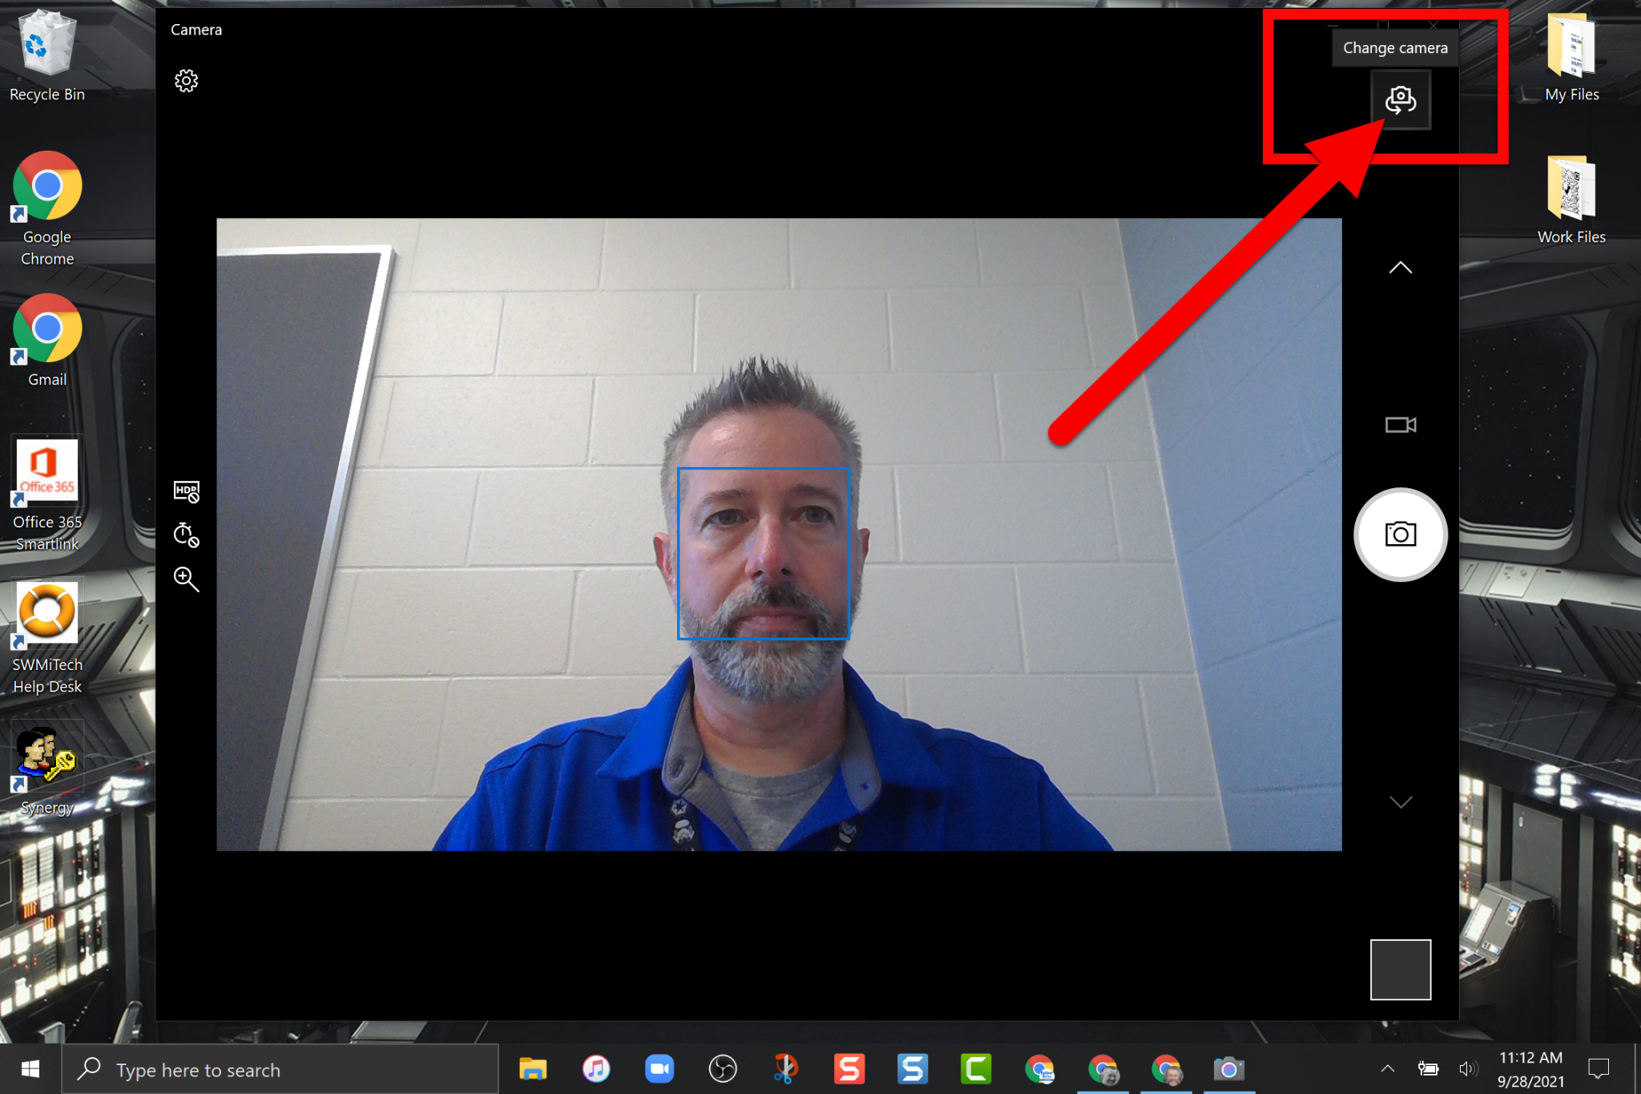Click the taskbar search box
1641x1094 pixels.
280,1069
